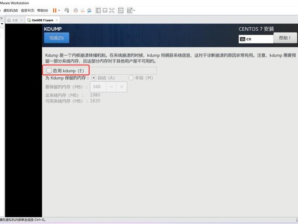
Task: Toggle the library sidebar view icon
Action: [98, 10]
